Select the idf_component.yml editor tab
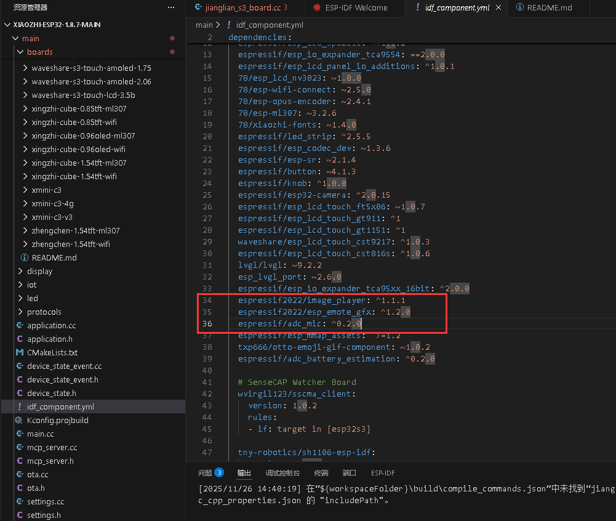This screenshot has height=521, width=616. click(457, 7)
